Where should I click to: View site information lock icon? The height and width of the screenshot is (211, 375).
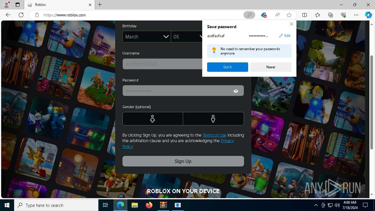tap(37, 15)
